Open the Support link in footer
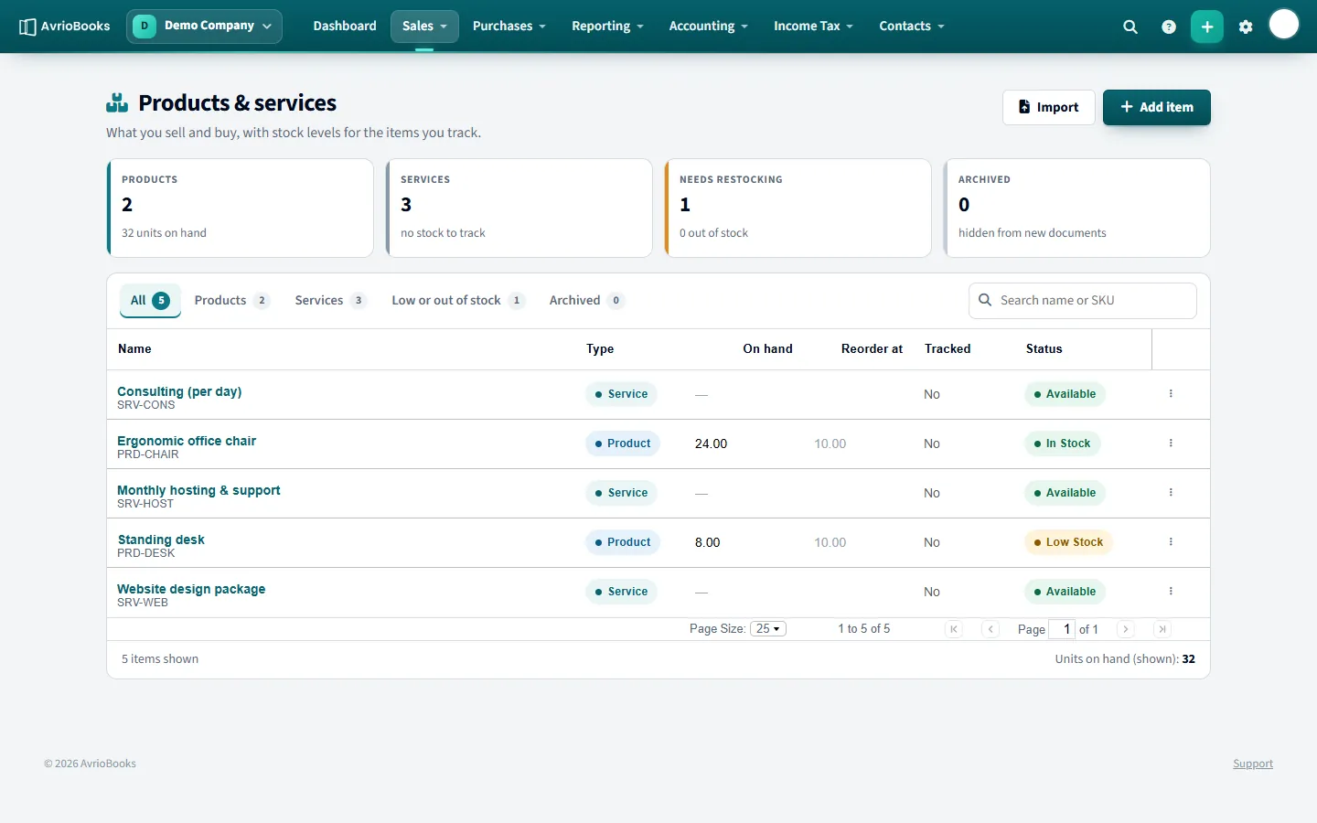1317x823 pixels. pyautogui.click(x=1253, y=764)
